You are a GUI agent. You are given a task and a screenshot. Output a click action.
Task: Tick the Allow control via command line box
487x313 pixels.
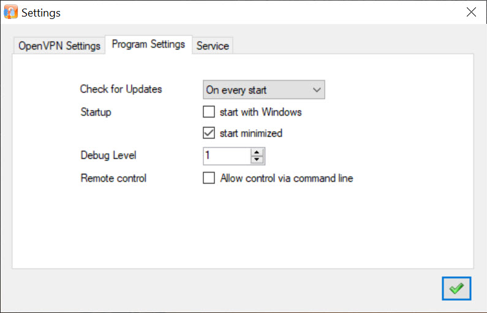(209, 178)
